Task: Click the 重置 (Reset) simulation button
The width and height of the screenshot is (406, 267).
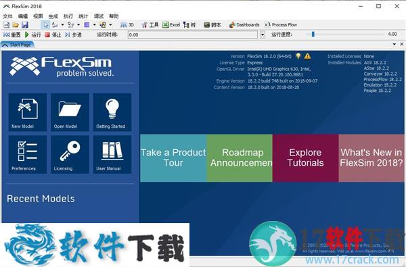Action: (x=12, y=34)
